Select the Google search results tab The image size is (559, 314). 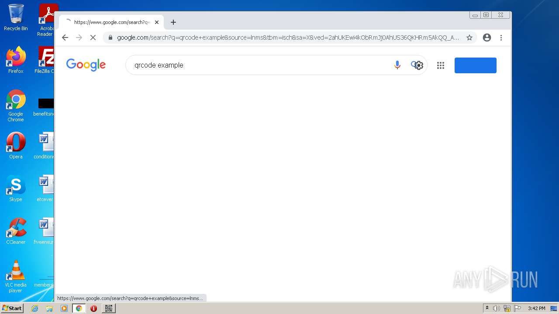pyautogui.click(x=111, y=22)
